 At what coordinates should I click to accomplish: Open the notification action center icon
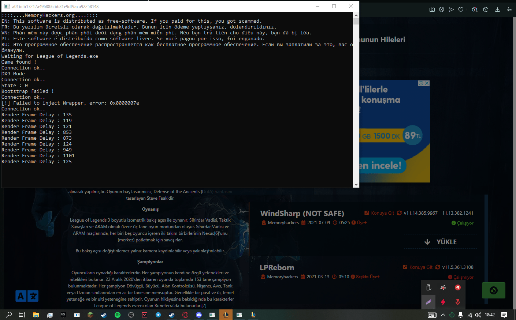pos(504,315)
